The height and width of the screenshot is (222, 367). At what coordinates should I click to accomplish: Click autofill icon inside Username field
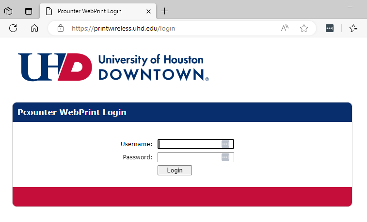(225, 144)
